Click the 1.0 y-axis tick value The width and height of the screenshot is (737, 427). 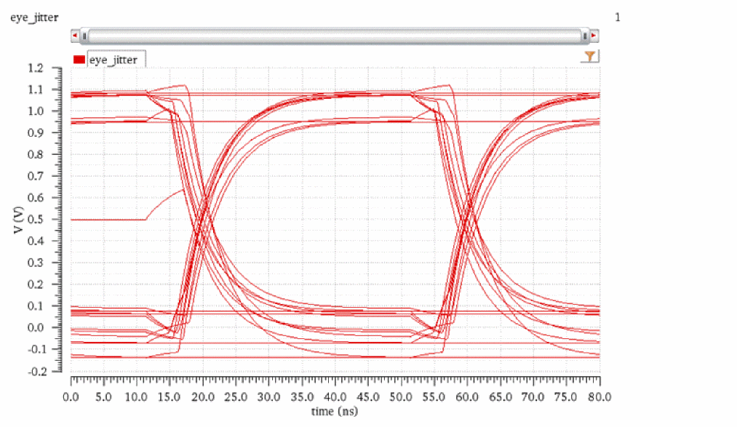35,111
